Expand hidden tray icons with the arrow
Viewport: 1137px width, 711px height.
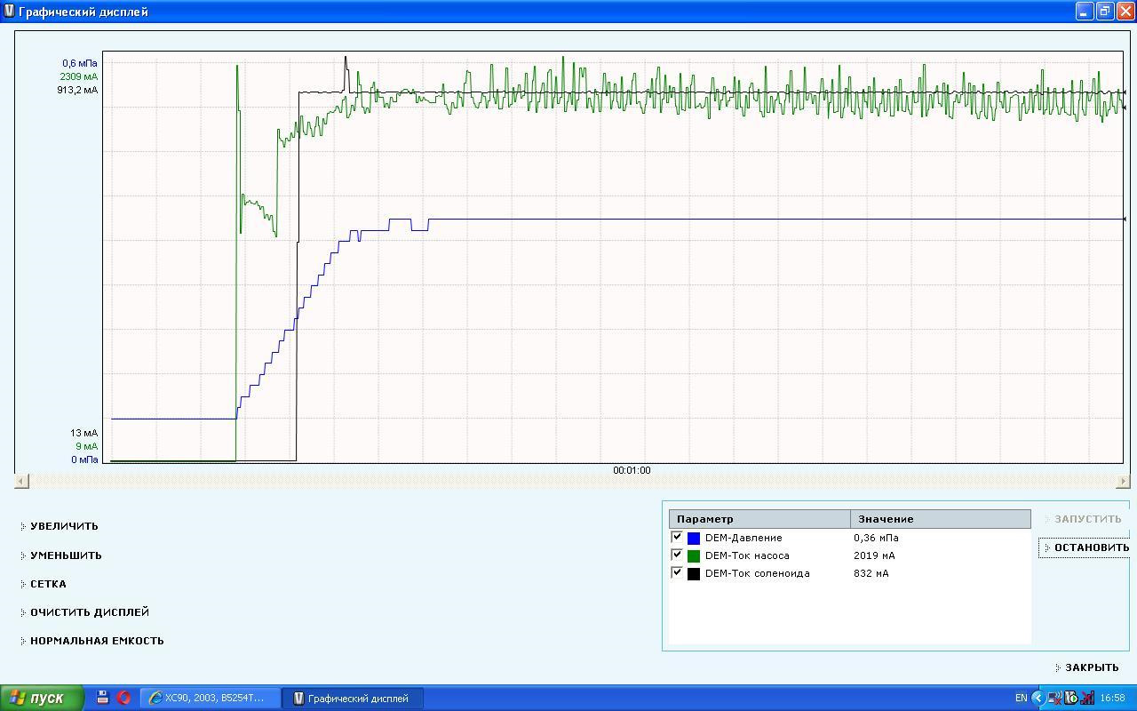coord(1038,698)
